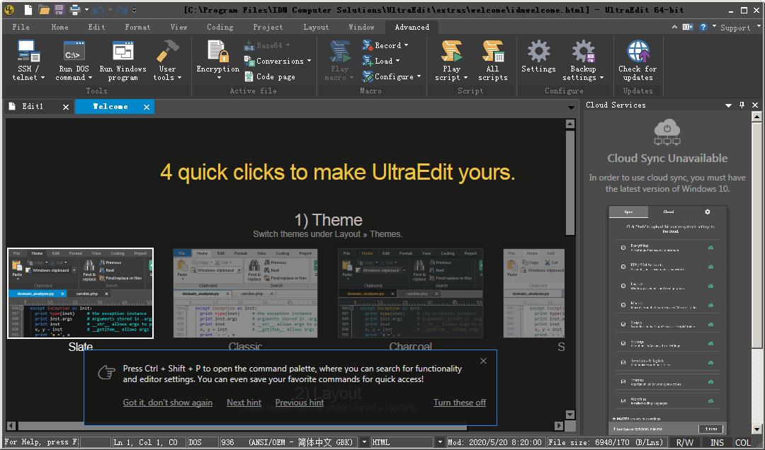Open the Cloud Services panel menu arrow
Viewport: 765px width, 450px height.
point(728,105)
